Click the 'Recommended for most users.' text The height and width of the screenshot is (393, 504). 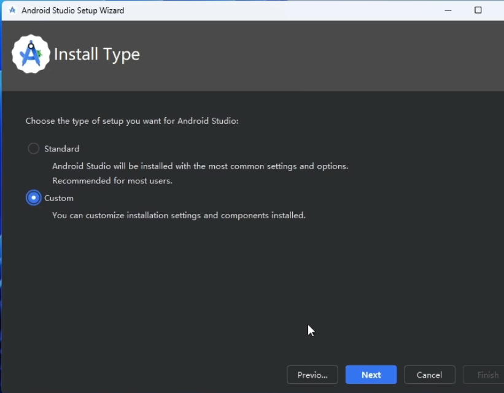(112, 181)
